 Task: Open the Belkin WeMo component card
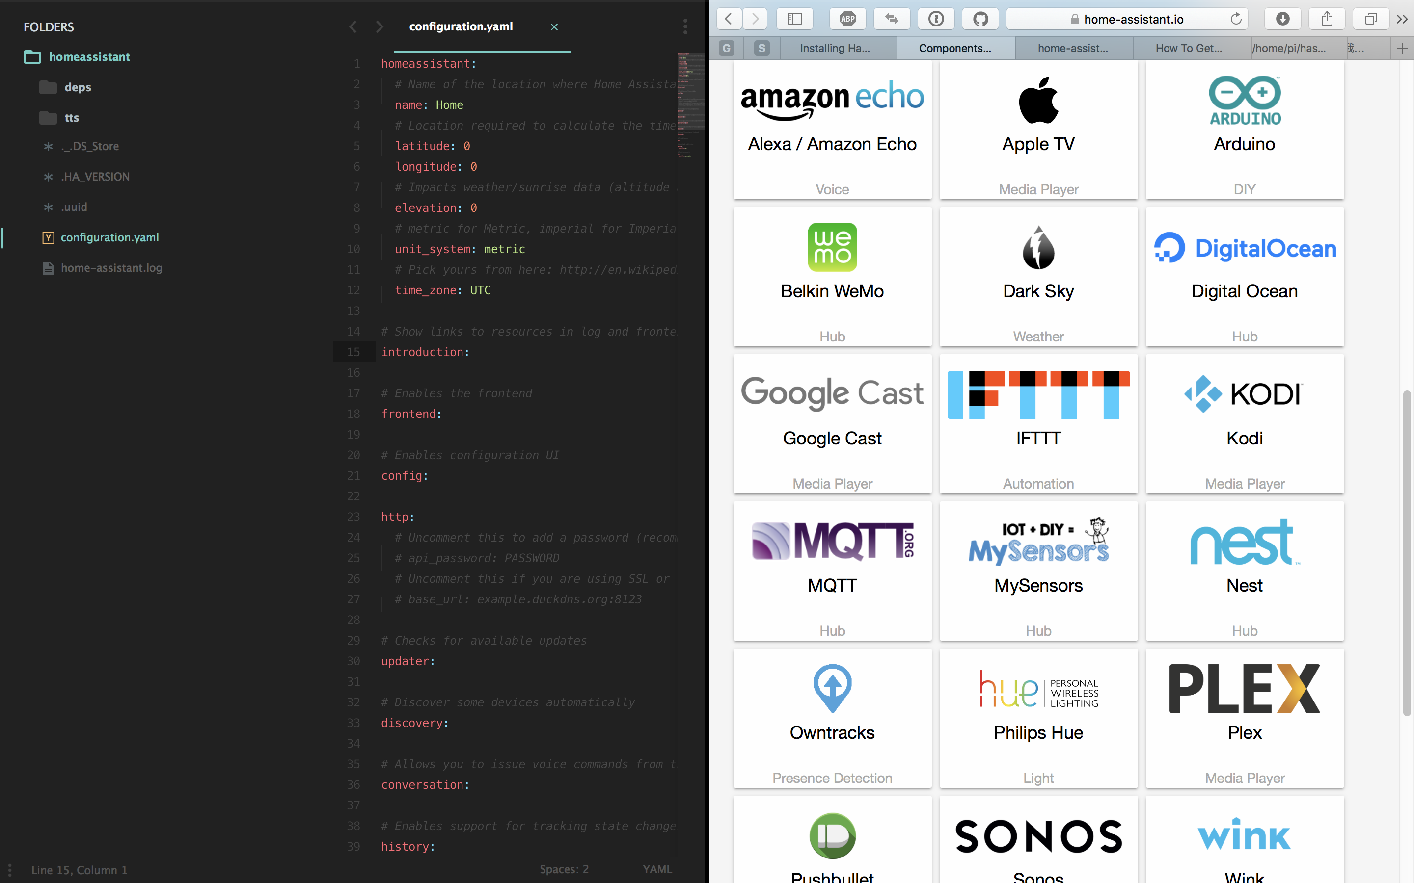(832, 277)
